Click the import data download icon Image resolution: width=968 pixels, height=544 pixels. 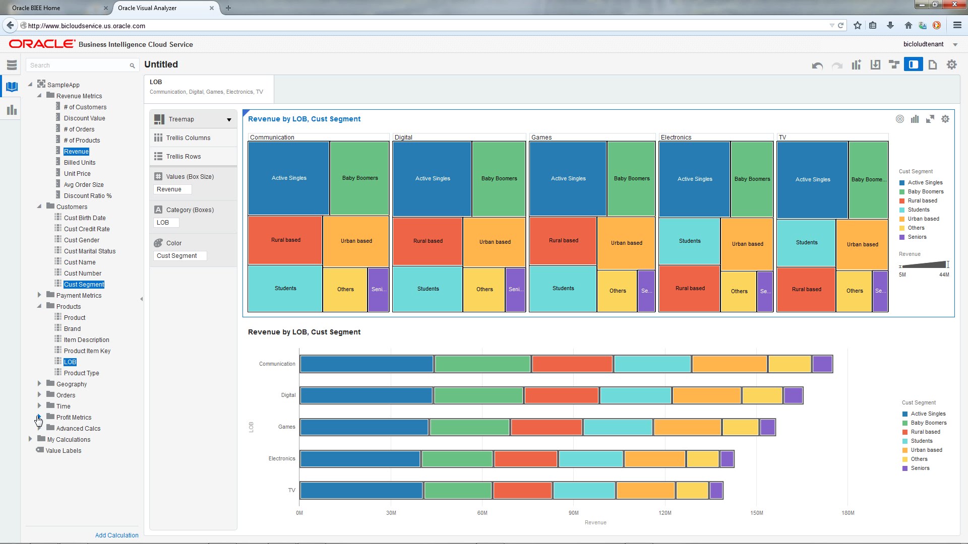click(x=875, y=65)
